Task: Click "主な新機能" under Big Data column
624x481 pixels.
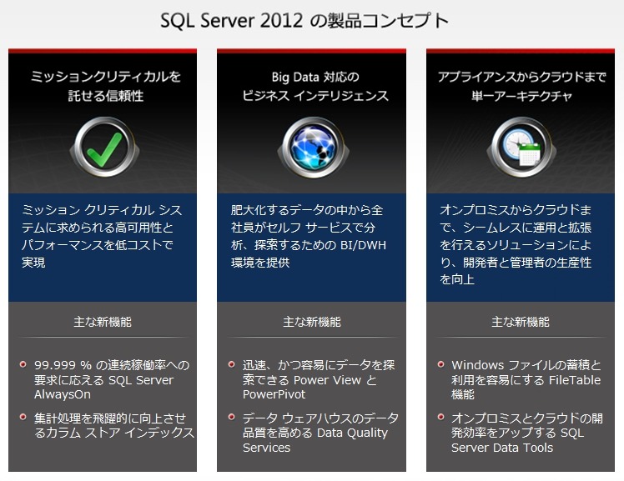Action: (312, 322)
